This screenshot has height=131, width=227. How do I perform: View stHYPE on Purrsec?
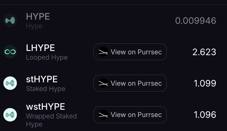(130, 83)
